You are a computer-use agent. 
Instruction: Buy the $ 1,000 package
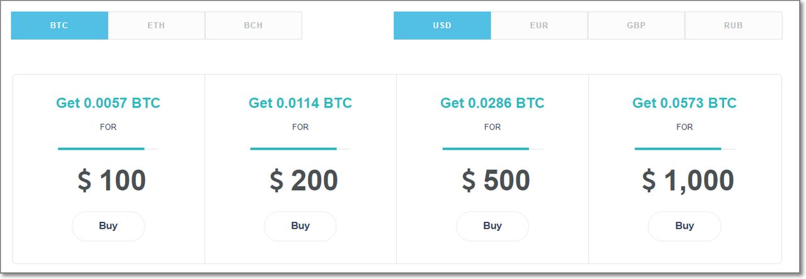pyautogui.click(x=684, y=226)
